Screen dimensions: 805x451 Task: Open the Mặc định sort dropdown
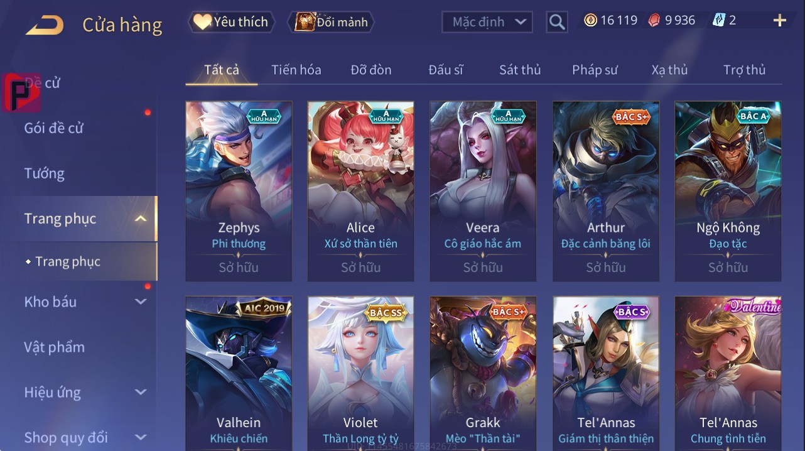[487, 22]
